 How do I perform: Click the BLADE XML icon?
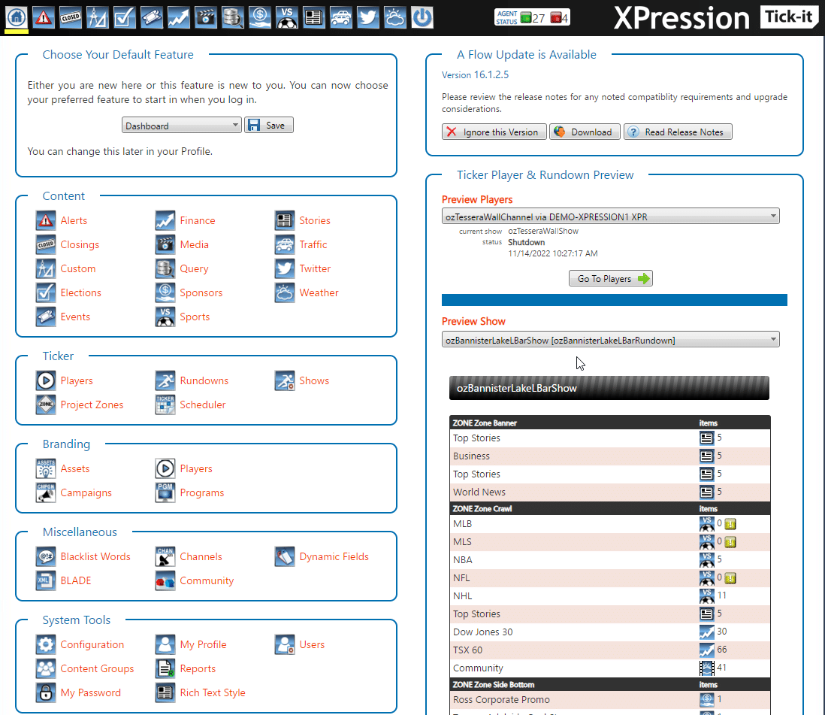[46, 580]
